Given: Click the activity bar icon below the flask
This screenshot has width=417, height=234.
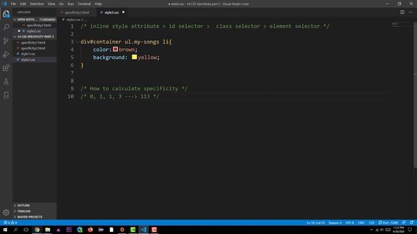Looking at the screenshot, I should coord(6,95).
